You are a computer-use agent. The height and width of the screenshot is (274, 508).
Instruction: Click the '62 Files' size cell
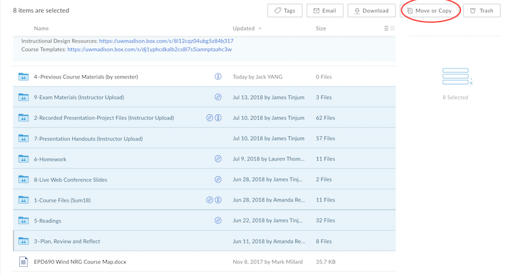[x=325, y=118]
